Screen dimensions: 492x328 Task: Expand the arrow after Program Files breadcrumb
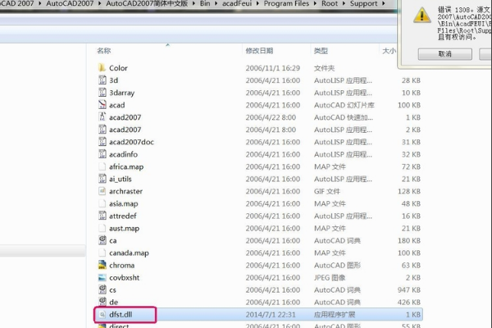point(315,3)
